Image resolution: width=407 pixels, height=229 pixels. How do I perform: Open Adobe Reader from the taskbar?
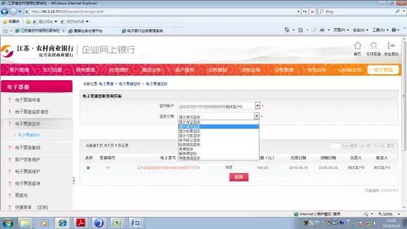[81, 223]
